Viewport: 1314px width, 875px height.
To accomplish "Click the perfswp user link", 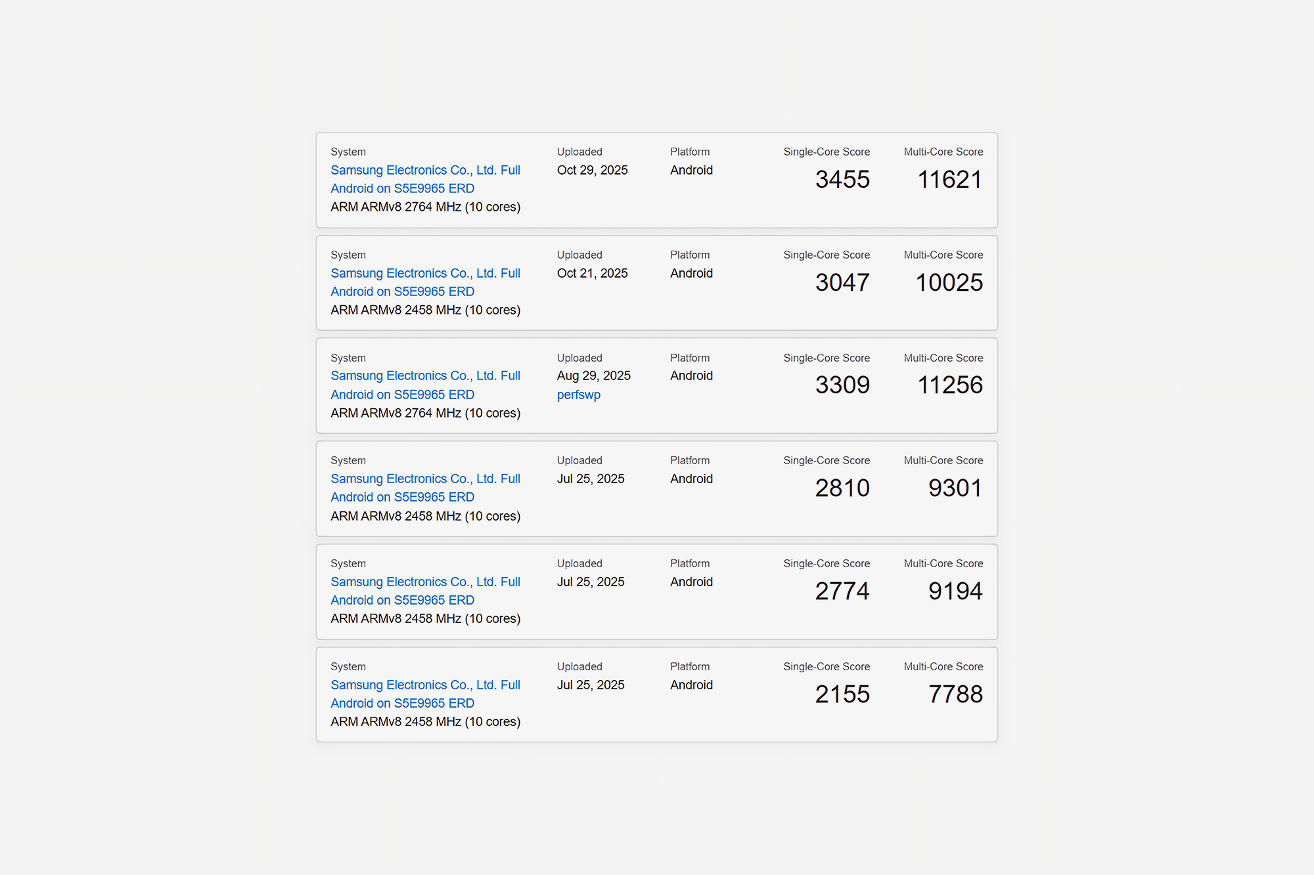I will click(578, 395).
